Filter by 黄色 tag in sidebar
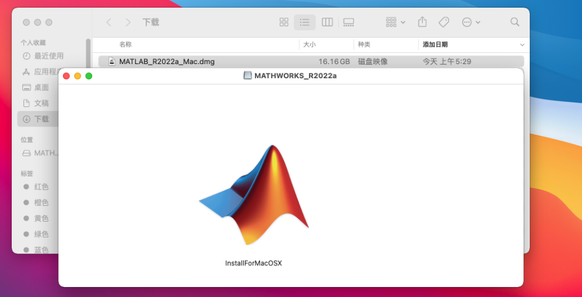Screen dimensions: 582x297 coord(36,219)
